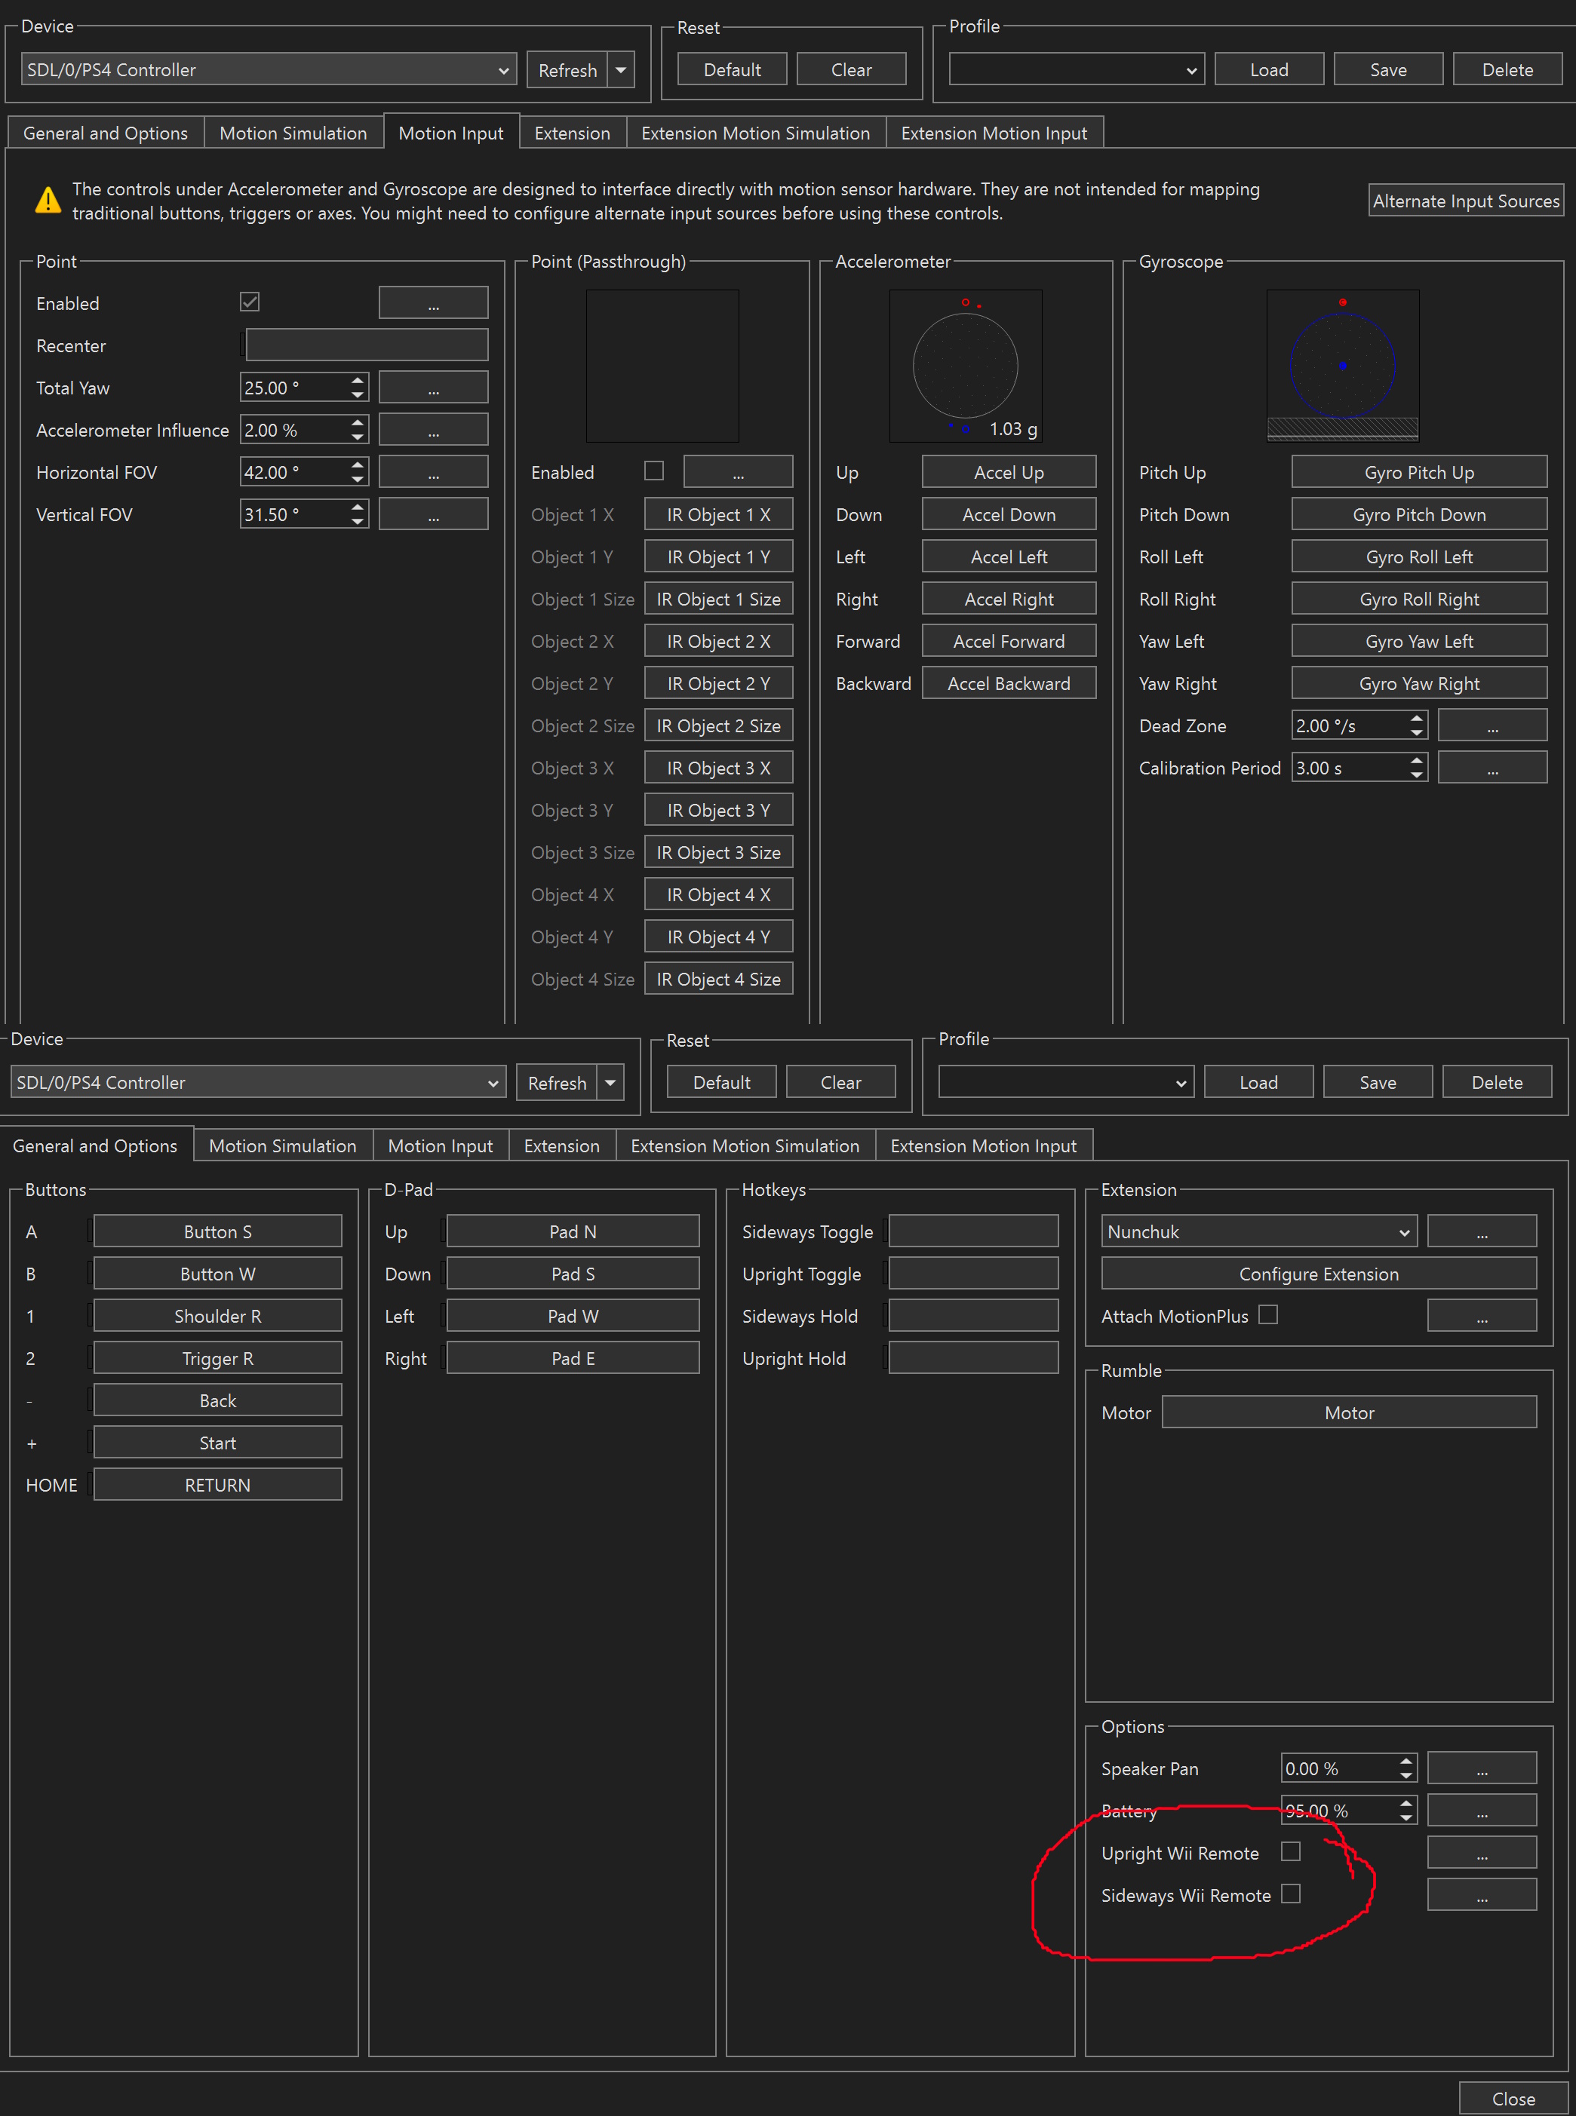Check the Attach MotionPlus option

click(1268, 1315)
